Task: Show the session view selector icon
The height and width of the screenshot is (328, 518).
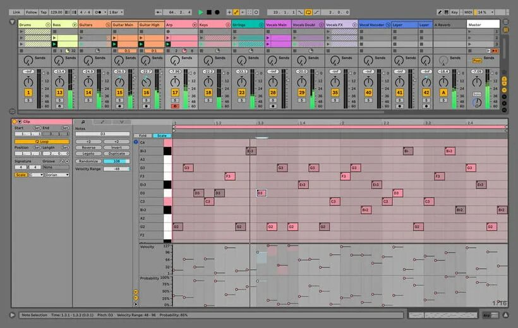Action: pos(505,30)
